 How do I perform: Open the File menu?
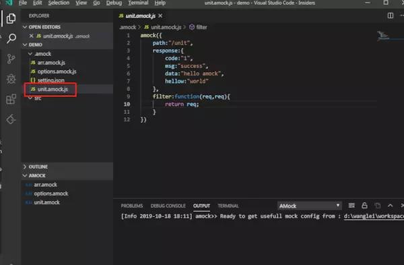point(23,3)
